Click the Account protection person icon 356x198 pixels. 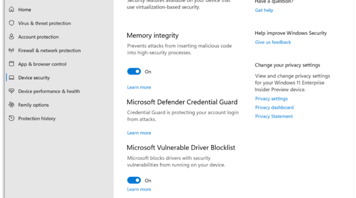click(12, 36)
